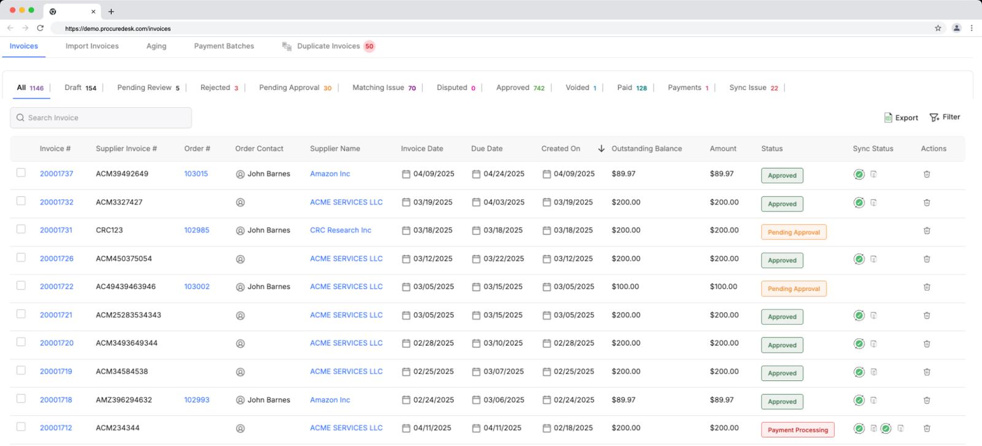Bookmark page with star icon

click(938, 28)
